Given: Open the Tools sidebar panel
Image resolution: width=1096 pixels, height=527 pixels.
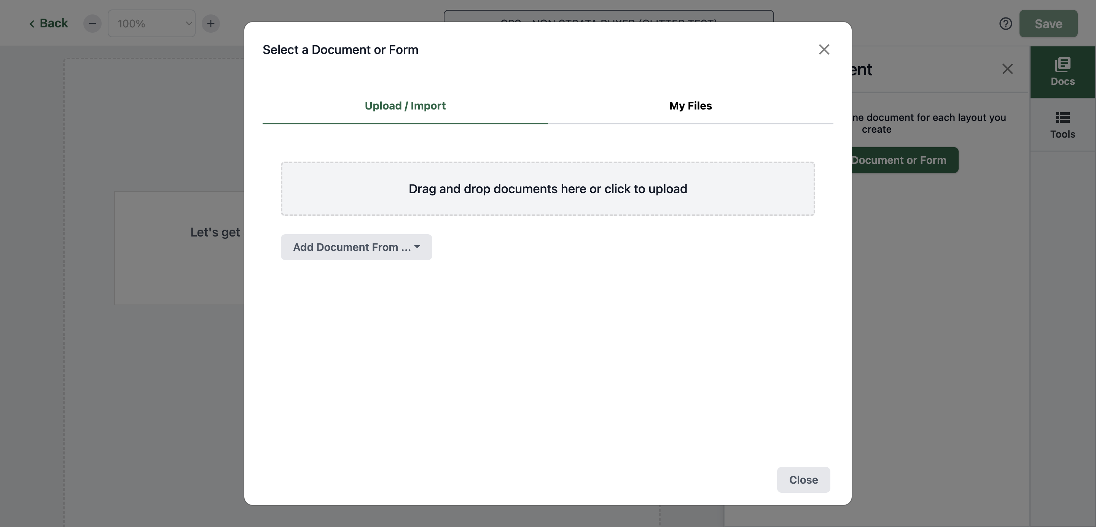Looking at the screenshot, I should 1063,125.
